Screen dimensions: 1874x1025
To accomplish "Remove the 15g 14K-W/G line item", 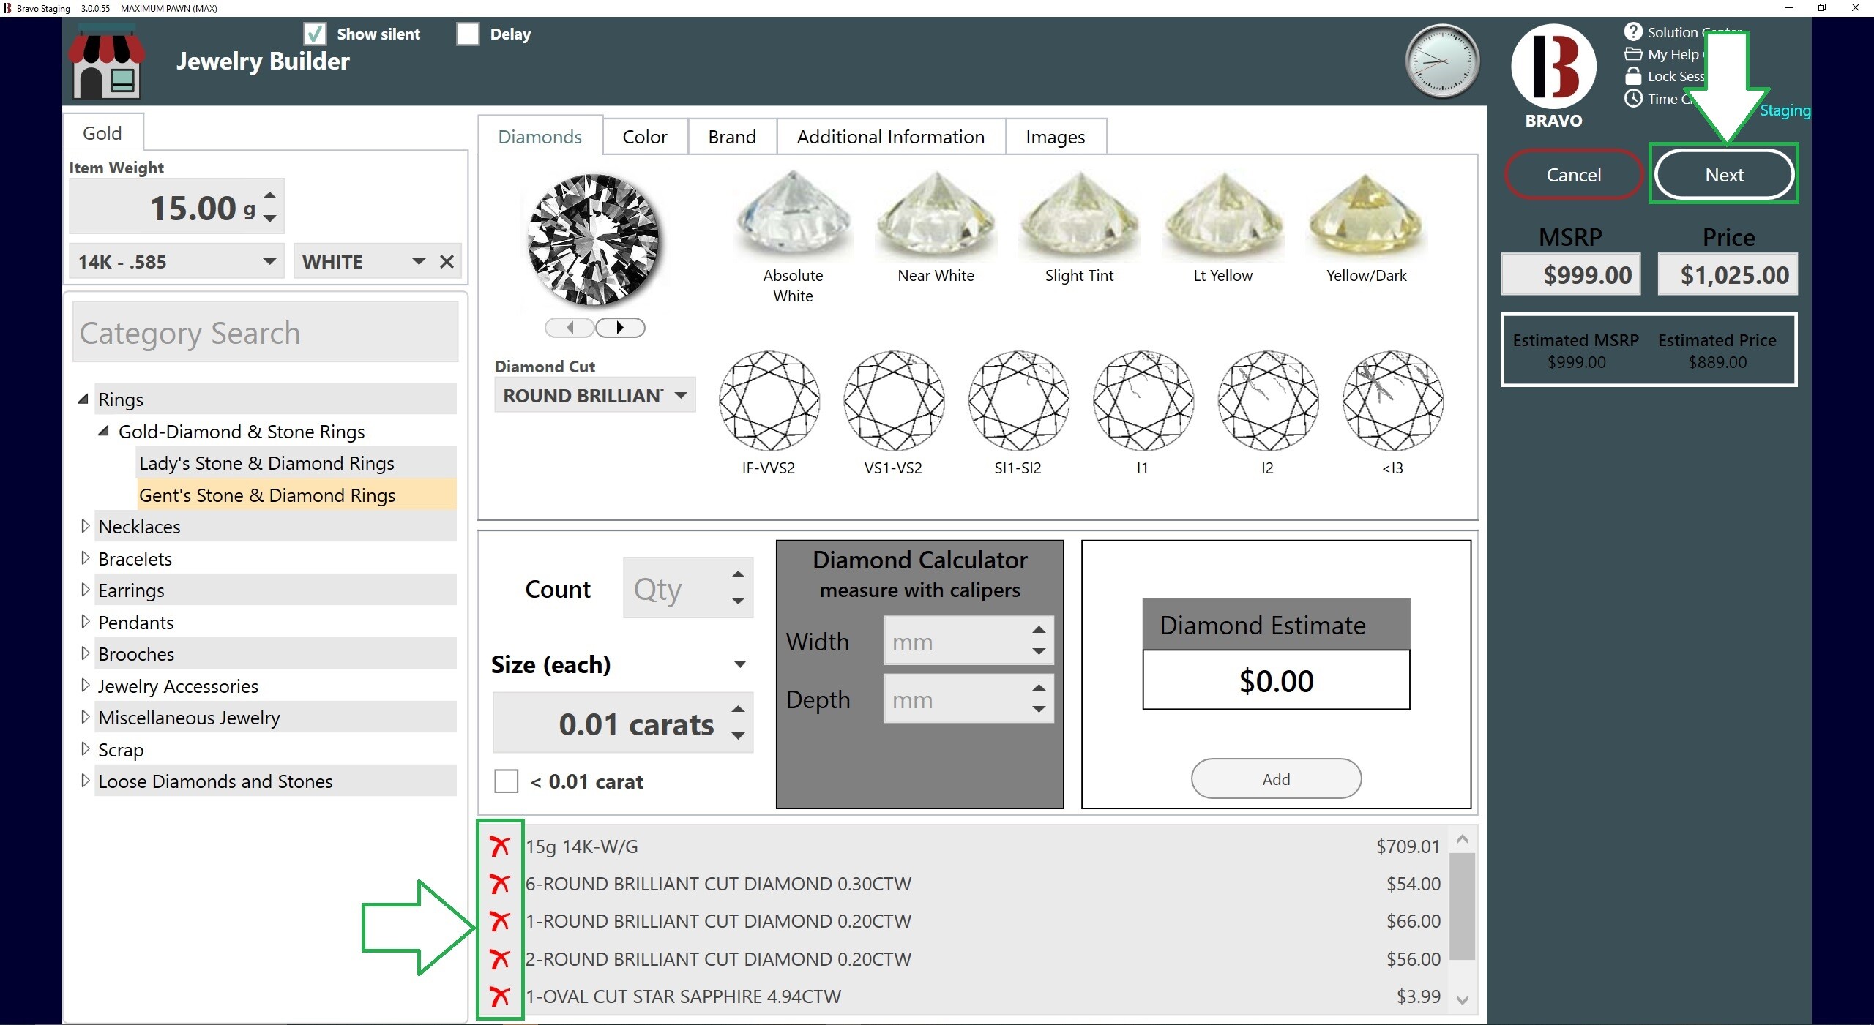I will click(x=500, y=846).
